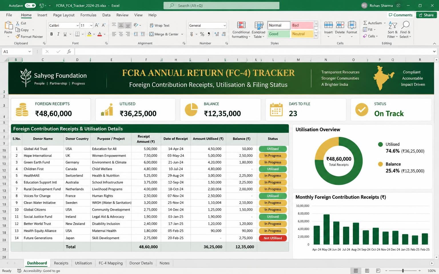The width and height of the screenshot is (439, 274).
Task: Toggle Normal view in status bar
Action: (x=356, y=271)
